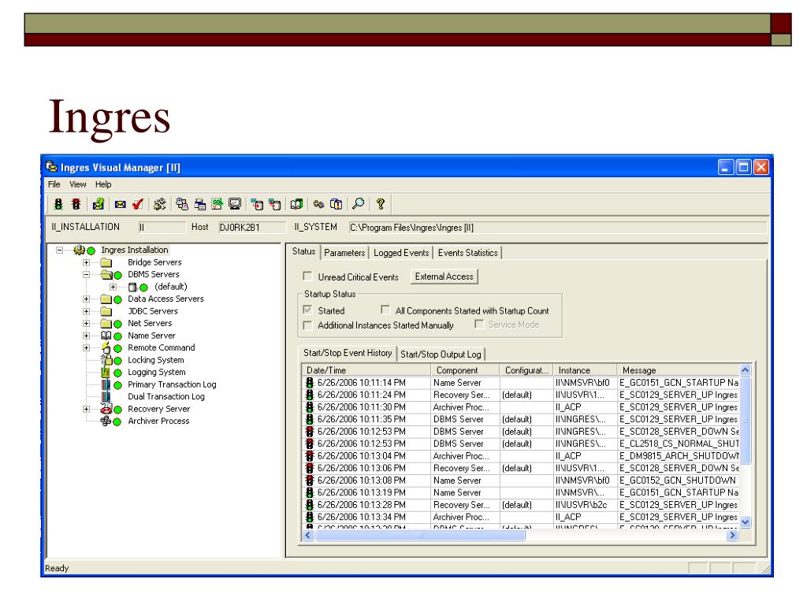The image size is (807, 605).
Task: Sort by the Date/Time column header
Action: click(366, 370)
